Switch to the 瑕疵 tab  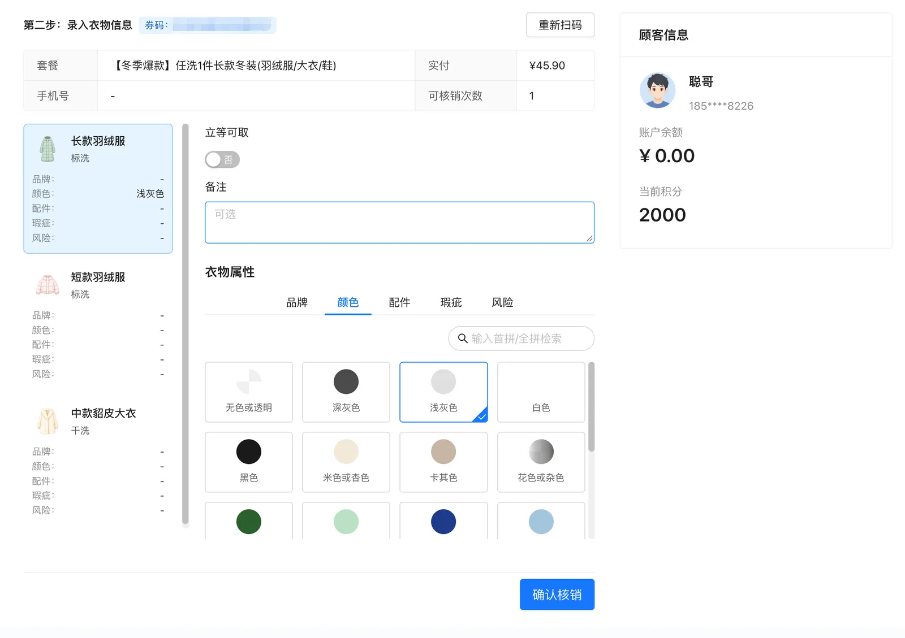click(451, 302)
